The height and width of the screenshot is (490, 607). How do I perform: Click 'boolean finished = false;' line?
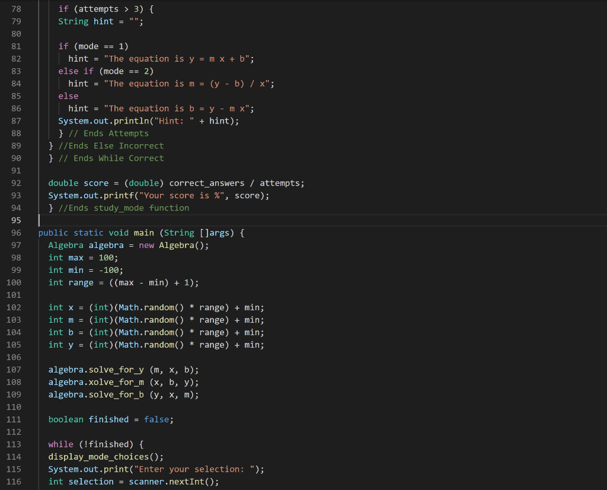click(111, 419)
